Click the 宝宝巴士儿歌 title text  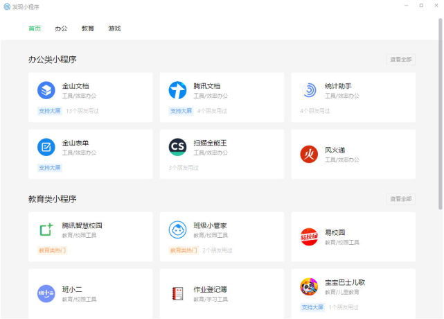click(x=345, y=282)
